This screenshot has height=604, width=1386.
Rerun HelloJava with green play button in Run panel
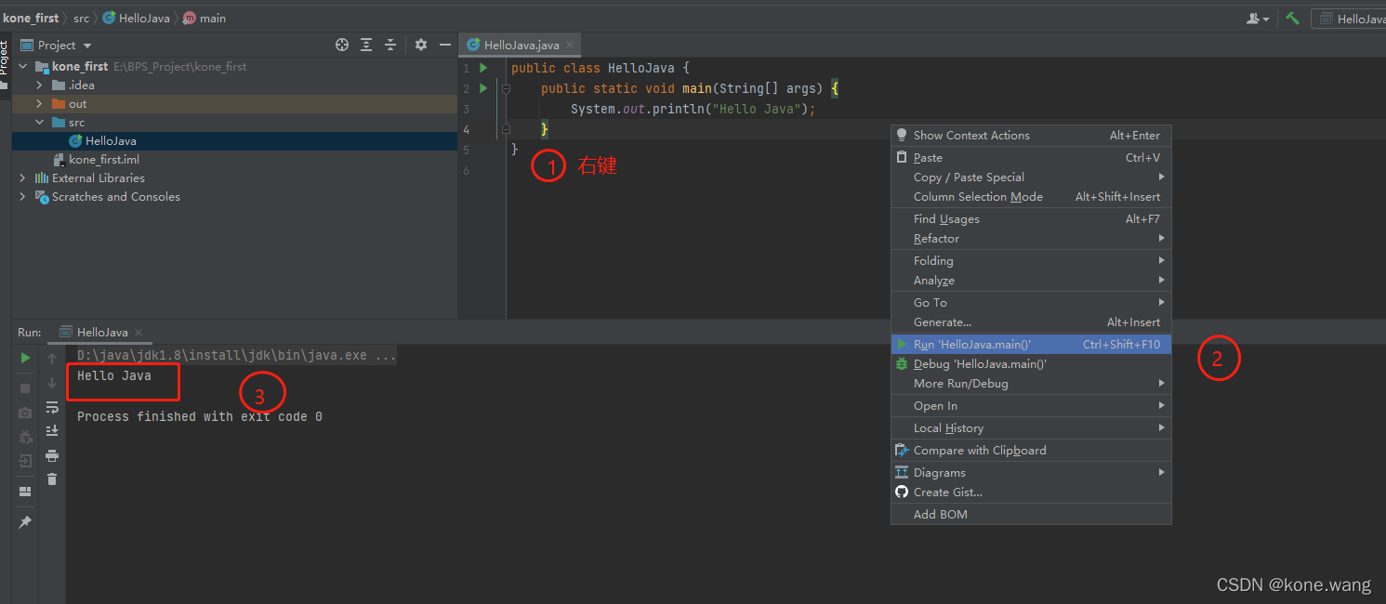pos(25,358)
